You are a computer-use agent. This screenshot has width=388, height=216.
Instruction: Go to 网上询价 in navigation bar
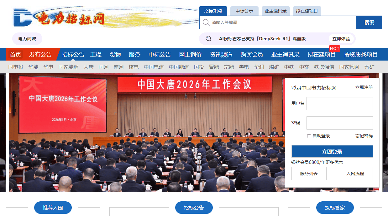tap(190, 55)
